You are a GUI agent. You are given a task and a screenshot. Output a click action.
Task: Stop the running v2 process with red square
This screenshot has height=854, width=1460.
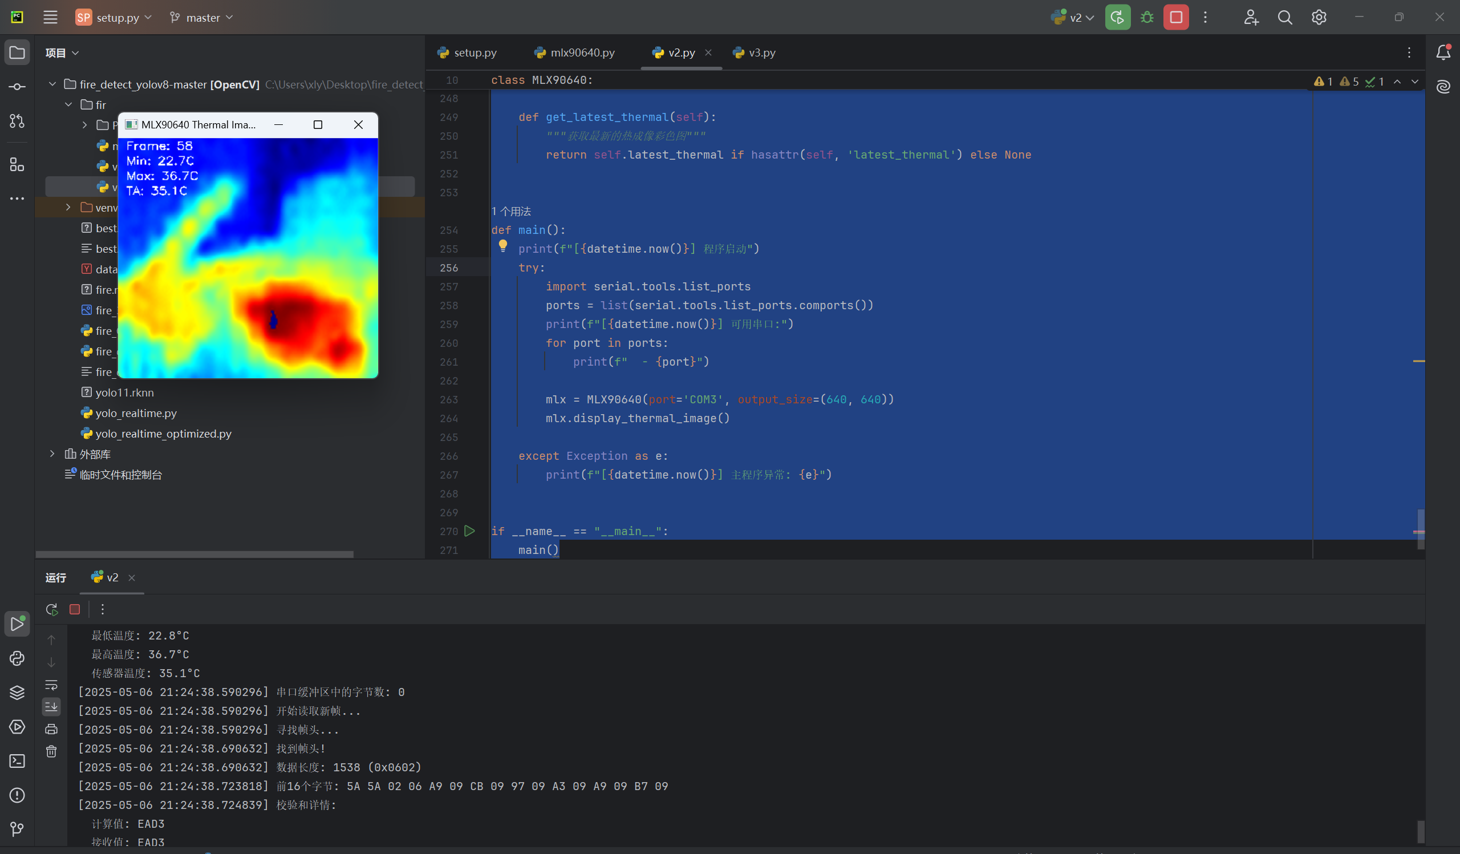1175,17
